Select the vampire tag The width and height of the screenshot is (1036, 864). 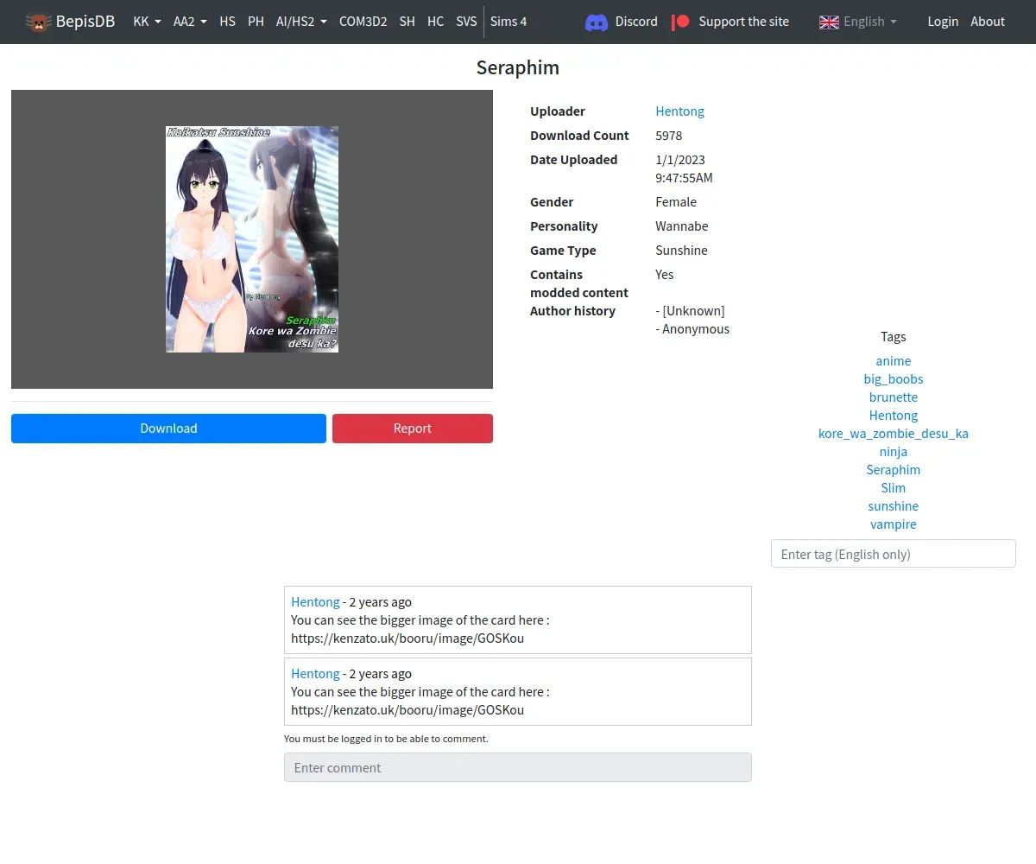tap(894, 524)
